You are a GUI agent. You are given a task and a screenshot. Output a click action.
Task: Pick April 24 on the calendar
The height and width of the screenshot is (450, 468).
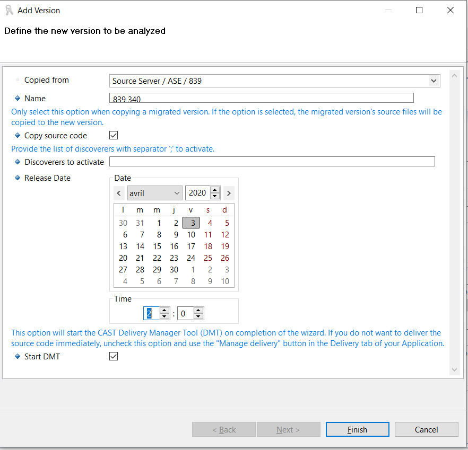191,258
